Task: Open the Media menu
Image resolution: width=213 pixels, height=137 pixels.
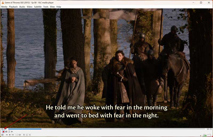Action: 4,7
